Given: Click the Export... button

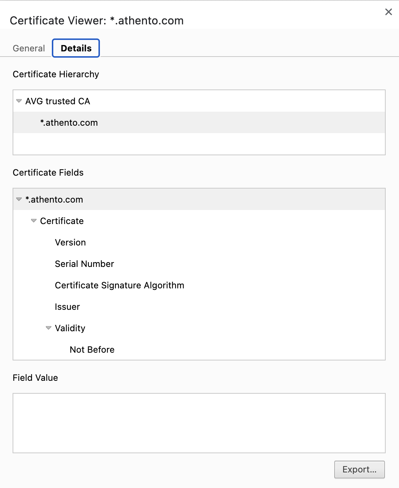Looking at the screenshot, I should pos(359,470).
